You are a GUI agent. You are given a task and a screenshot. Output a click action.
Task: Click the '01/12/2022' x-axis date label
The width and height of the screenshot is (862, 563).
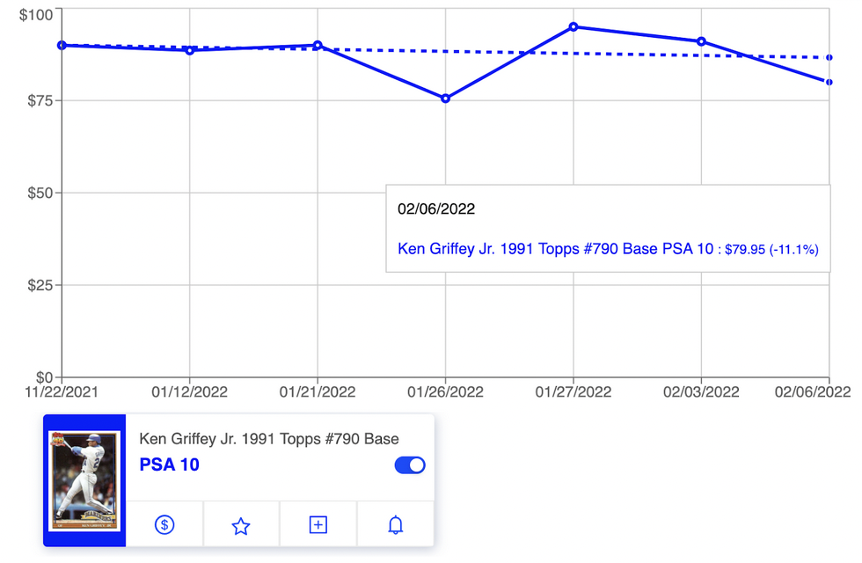click(x=190, y=392)
